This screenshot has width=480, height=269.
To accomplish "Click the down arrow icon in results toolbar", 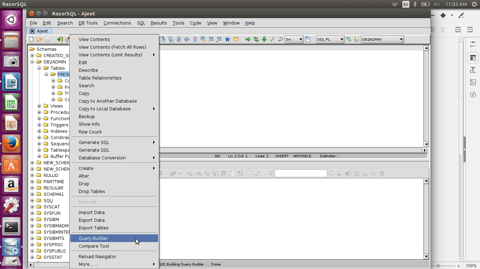I will click(374, 173).
